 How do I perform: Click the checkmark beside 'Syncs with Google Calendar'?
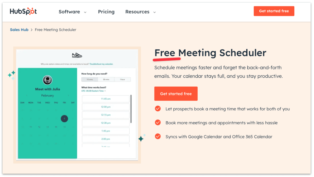(158, 136)
